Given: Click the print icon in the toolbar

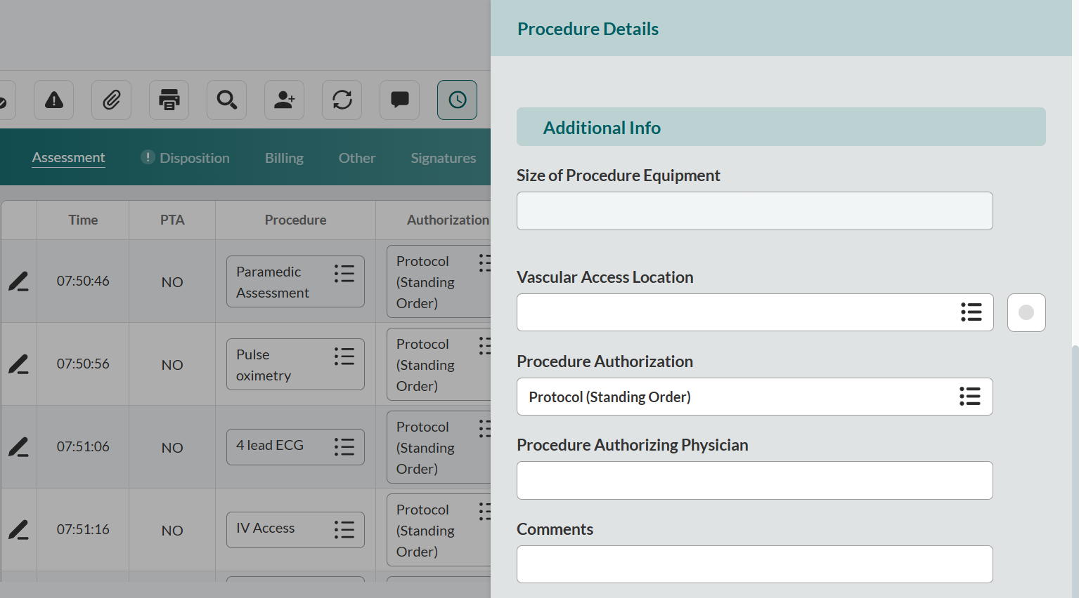Looking at the screenshot, I should click(x=169, y=100).
